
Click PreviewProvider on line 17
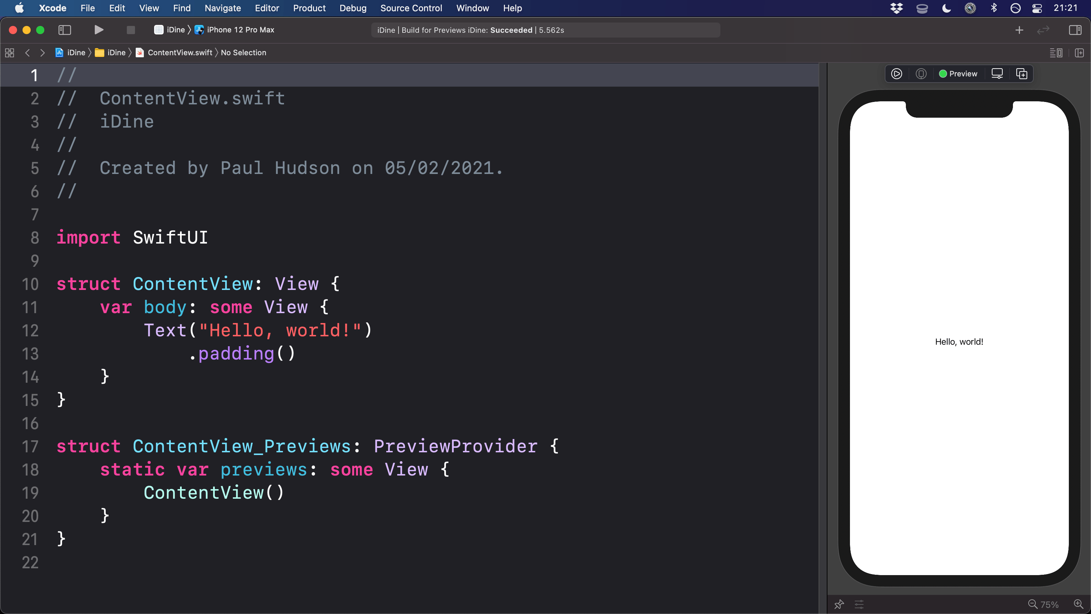456,446
